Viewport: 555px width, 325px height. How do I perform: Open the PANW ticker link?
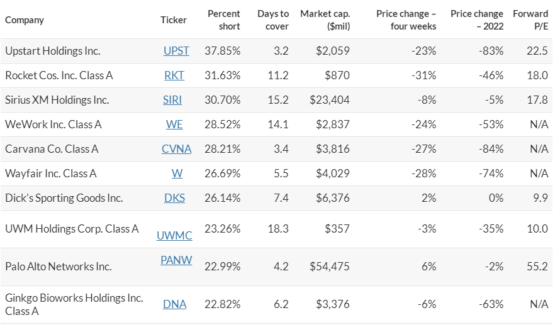tap(176, 260)
